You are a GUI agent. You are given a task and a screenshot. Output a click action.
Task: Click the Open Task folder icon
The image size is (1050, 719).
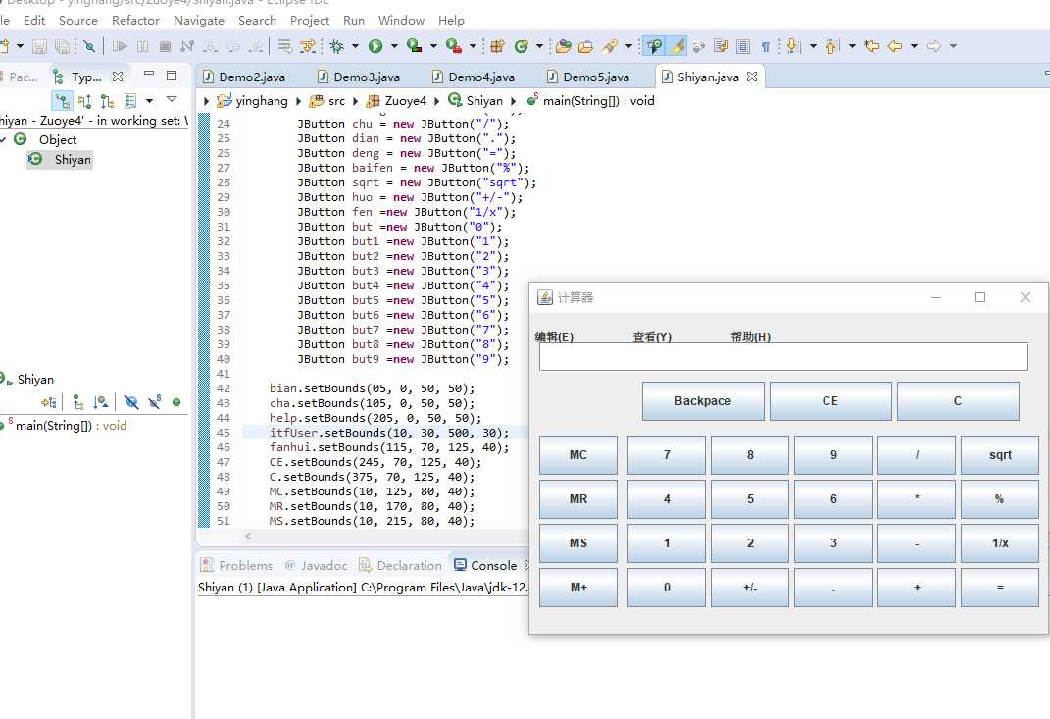(x=586, y=46)
